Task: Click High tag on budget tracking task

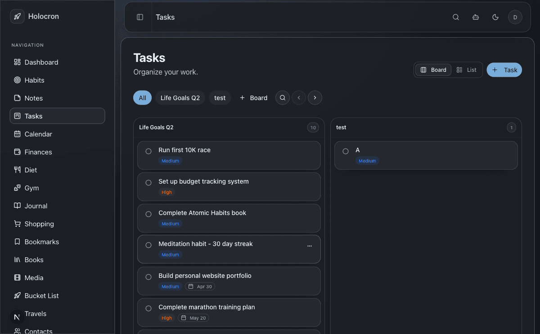Action: 166,192
